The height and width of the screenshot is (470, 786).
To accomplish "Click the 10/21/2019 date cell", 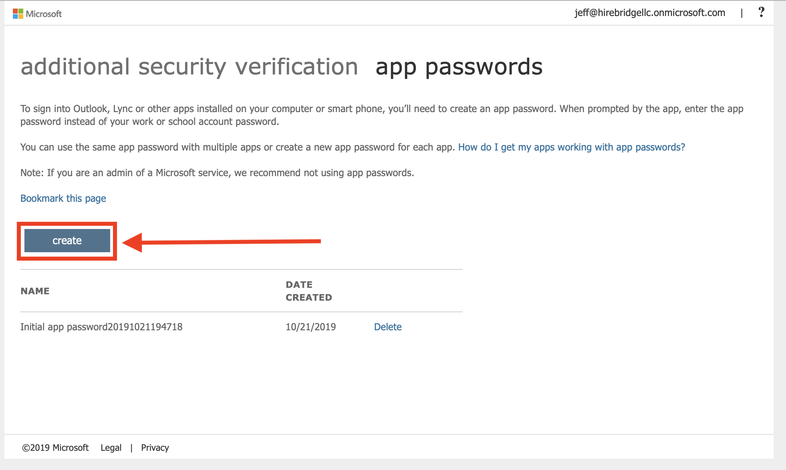I will (310, 327).
